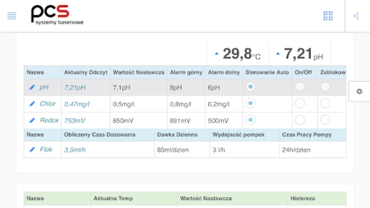Collapse the right side panel arrow
The height and width of the screenshot is (208, 370).
[356, 16]
